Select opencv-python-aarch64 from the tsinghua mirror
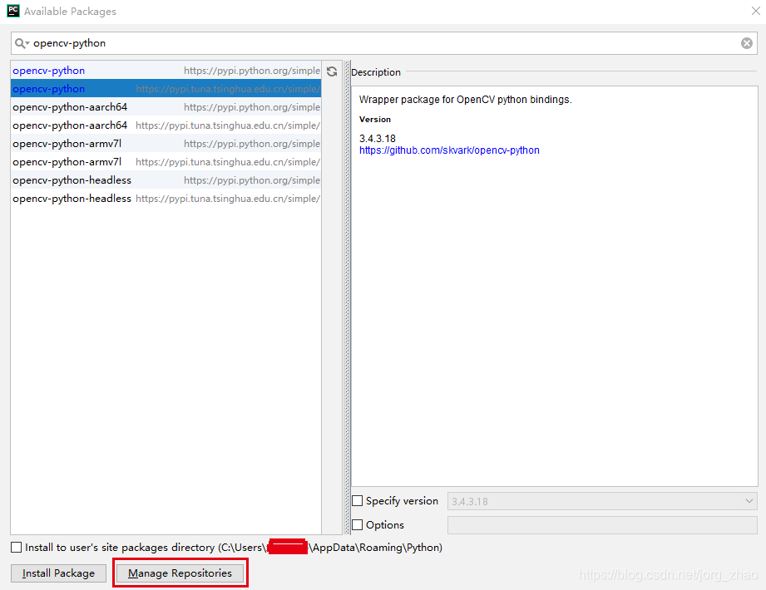The width and height of the screenshot is (766, 590). pyautogui.click(x=166, y=125)
